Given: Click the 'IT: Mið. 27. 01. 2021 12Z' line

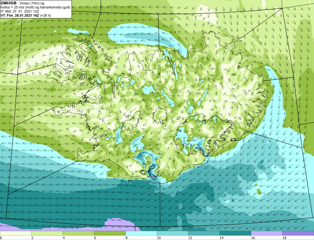Looking at the screenshot, I should pos(19,11).
